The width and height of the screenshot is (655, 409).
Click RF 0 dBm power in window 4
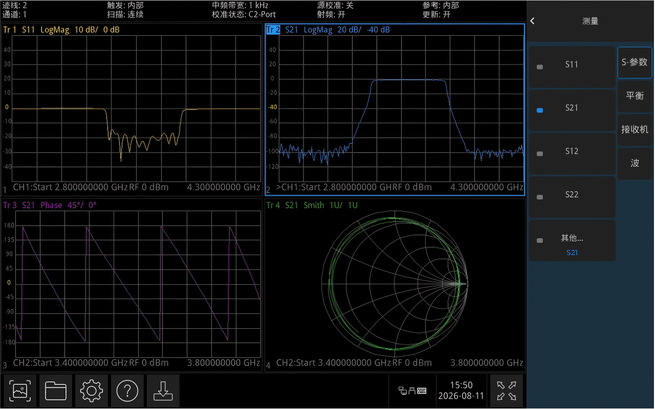(x=412, y=362)
